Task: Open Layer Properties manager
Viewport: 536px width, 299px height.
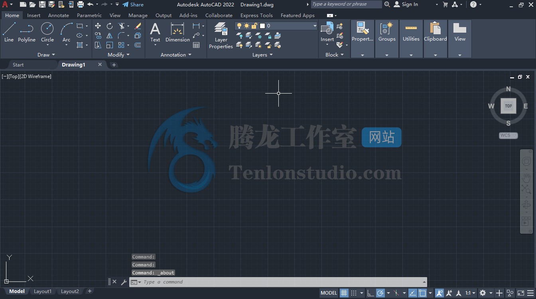Action: coord(221,35)
